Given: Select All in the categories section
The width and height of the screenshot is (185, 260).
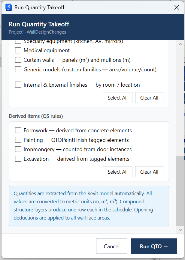Looking at the screenshot, I should [x=117, y=98].
